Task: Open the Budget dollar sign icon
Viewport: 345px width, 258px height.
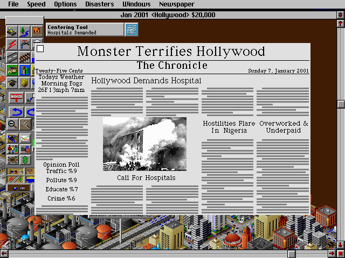Action: point(25,160)
